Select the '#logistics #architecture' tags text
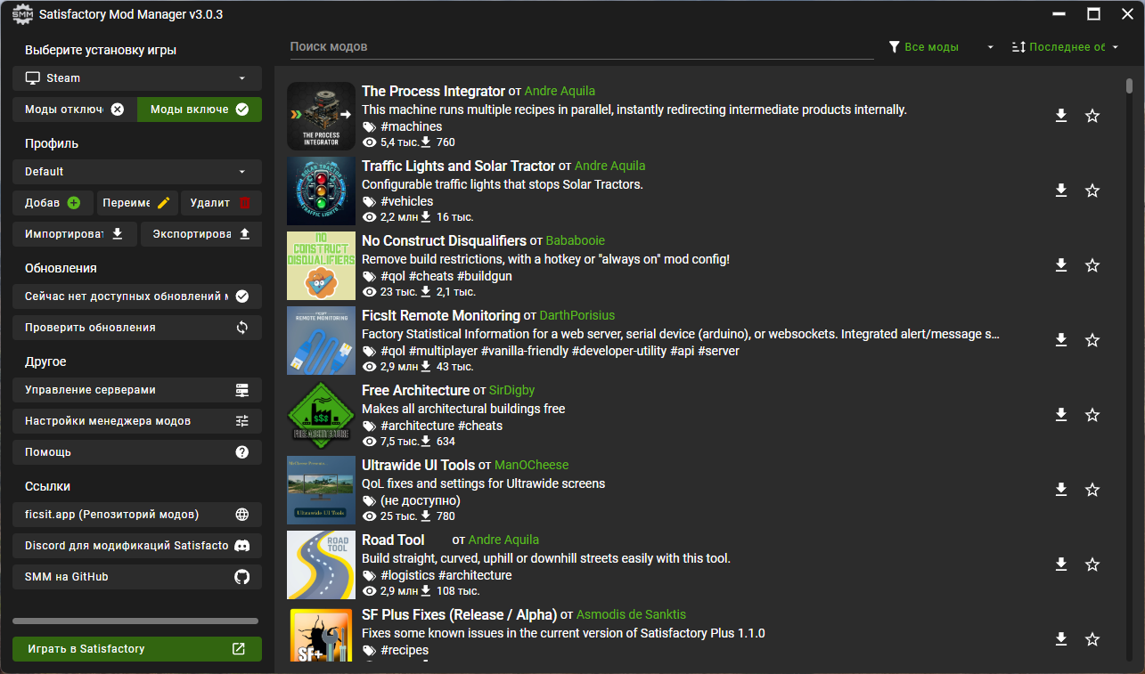This screenshot has height=674, width=1145. 446,575
